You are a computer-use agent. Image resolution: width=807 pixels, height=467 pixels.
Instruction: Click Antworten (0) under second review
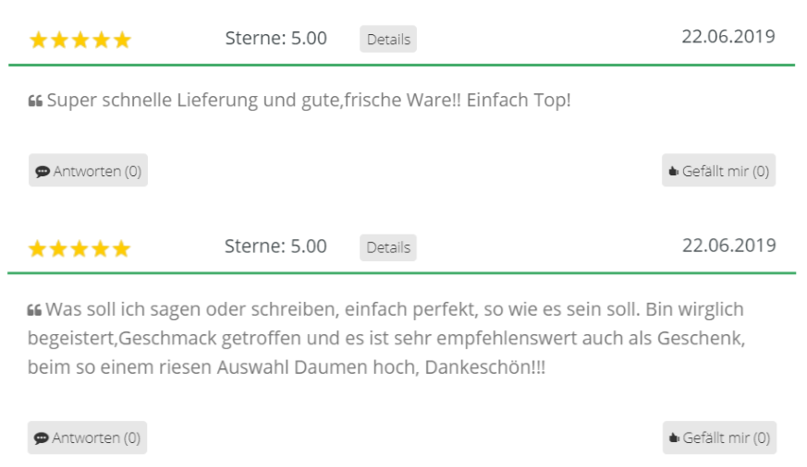pos(87,437)
